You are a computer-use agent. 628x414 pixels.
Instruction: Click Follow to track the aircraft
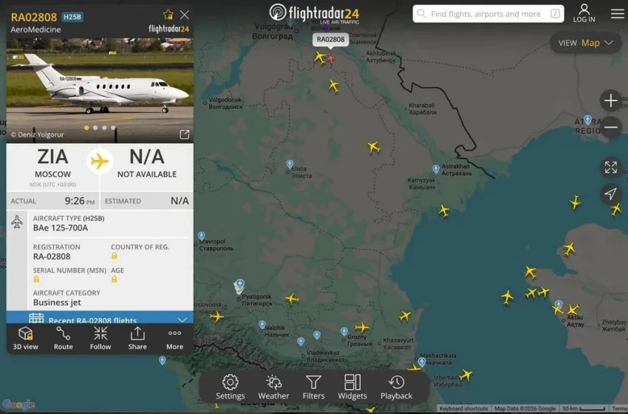[100, 338]
